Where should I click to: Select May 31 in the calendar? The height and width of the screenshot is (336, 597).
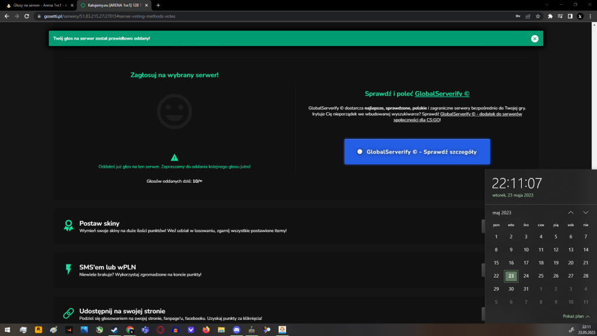point(526,289)
